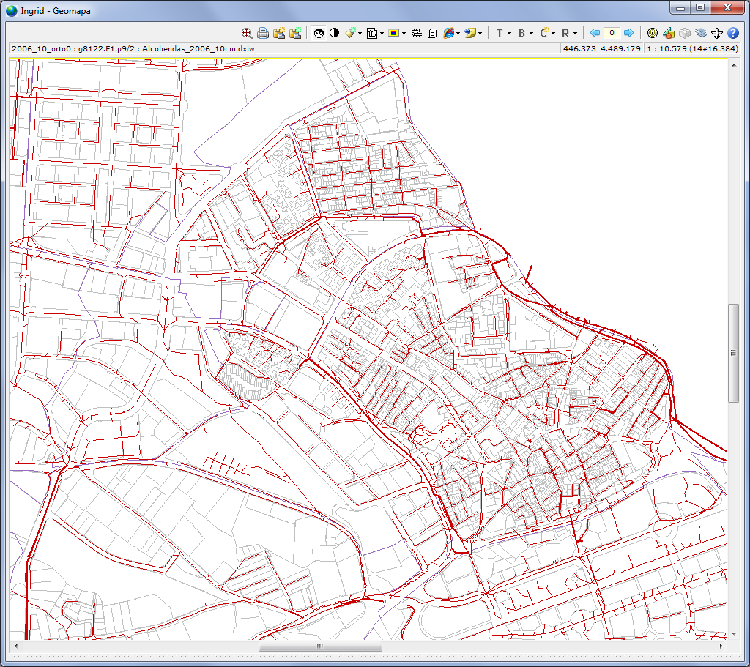Toggle the black-and-white face circle icon
The height and width of the screenshot is (667, 750).
tap(319, 33)
